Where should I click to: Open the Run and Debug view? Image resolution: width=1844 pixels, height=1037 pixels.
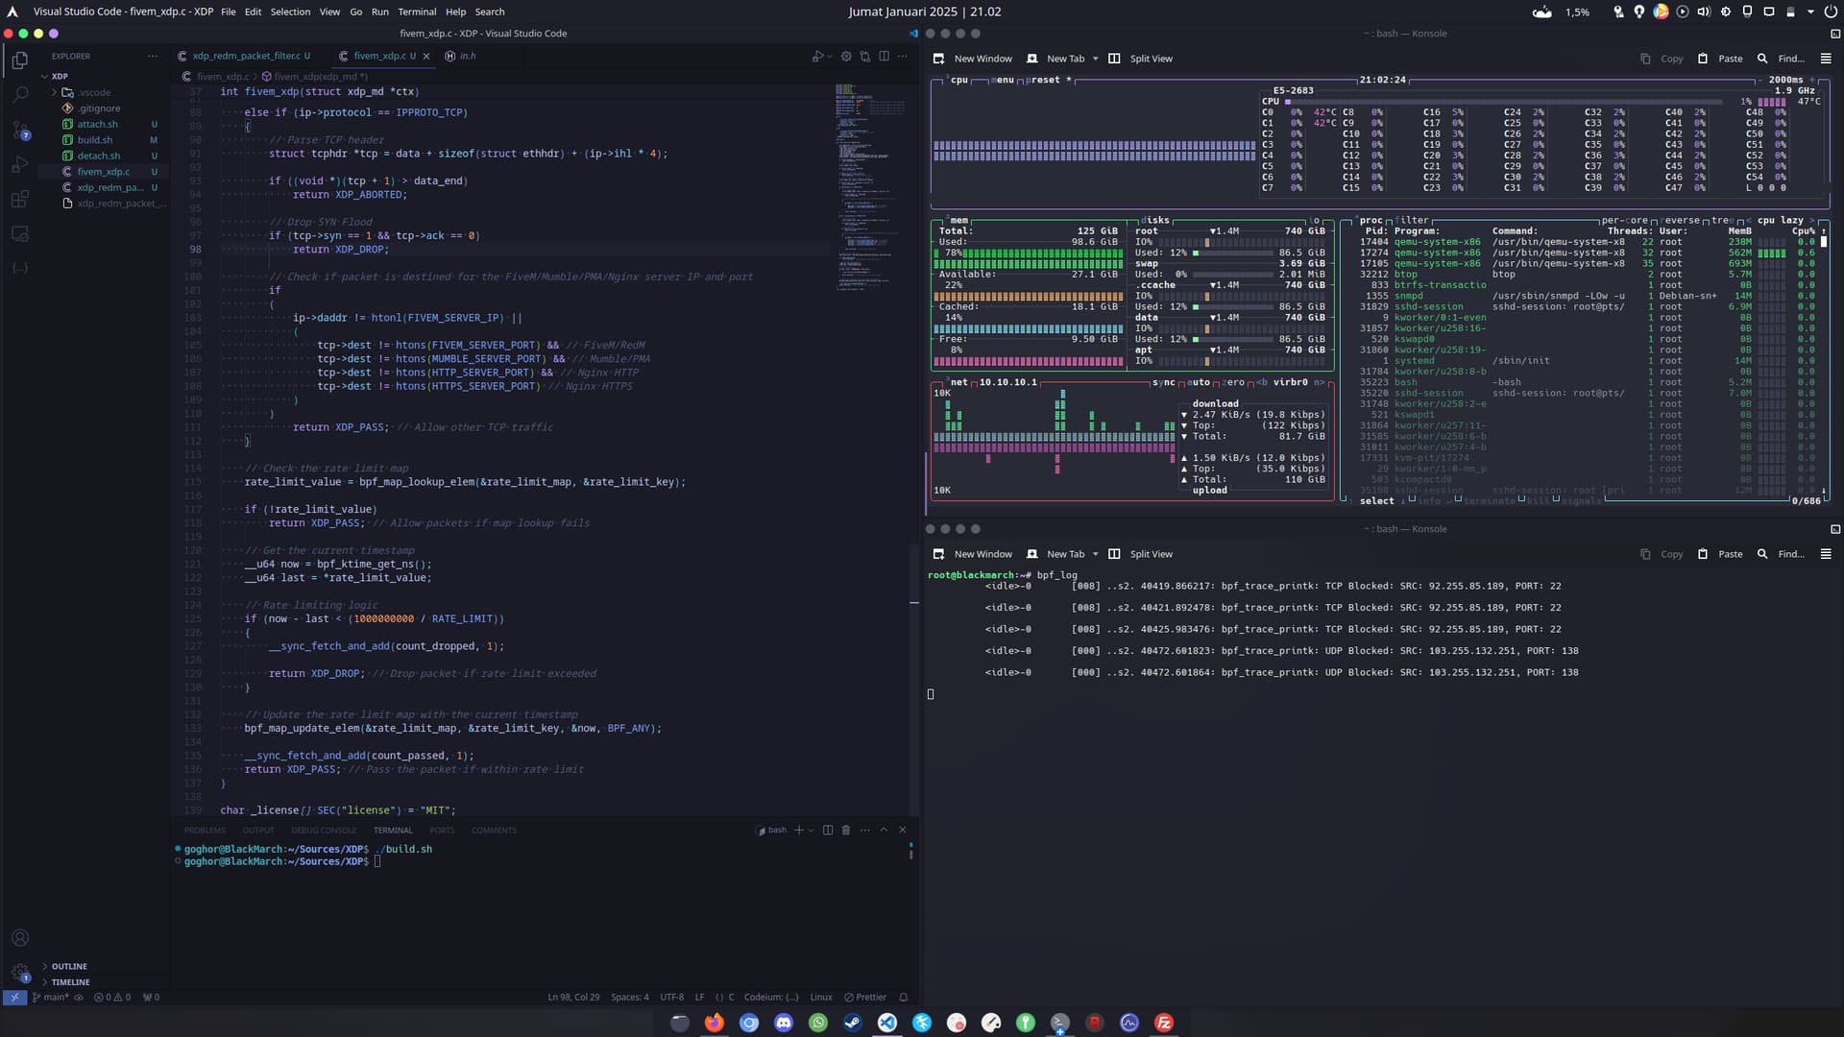click(x=20, y=164)
